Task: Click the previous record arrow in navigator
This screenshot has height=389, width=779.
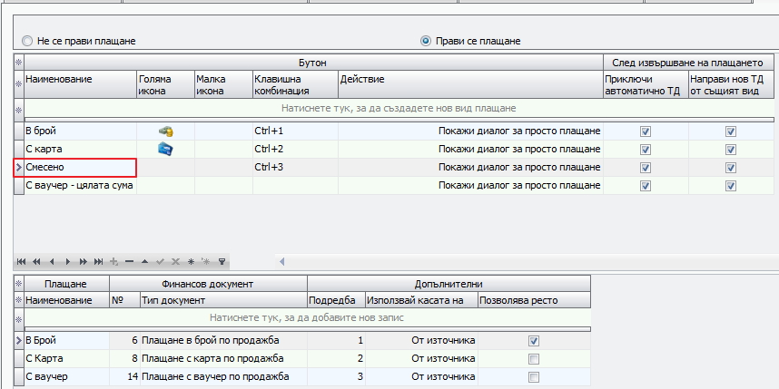Action: click(52, 261)
